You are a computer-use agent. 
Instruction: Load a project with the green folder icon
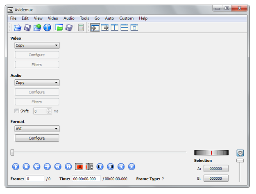[59, 27]
